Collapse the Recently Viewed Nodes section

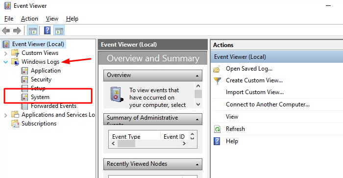[197, 164]
